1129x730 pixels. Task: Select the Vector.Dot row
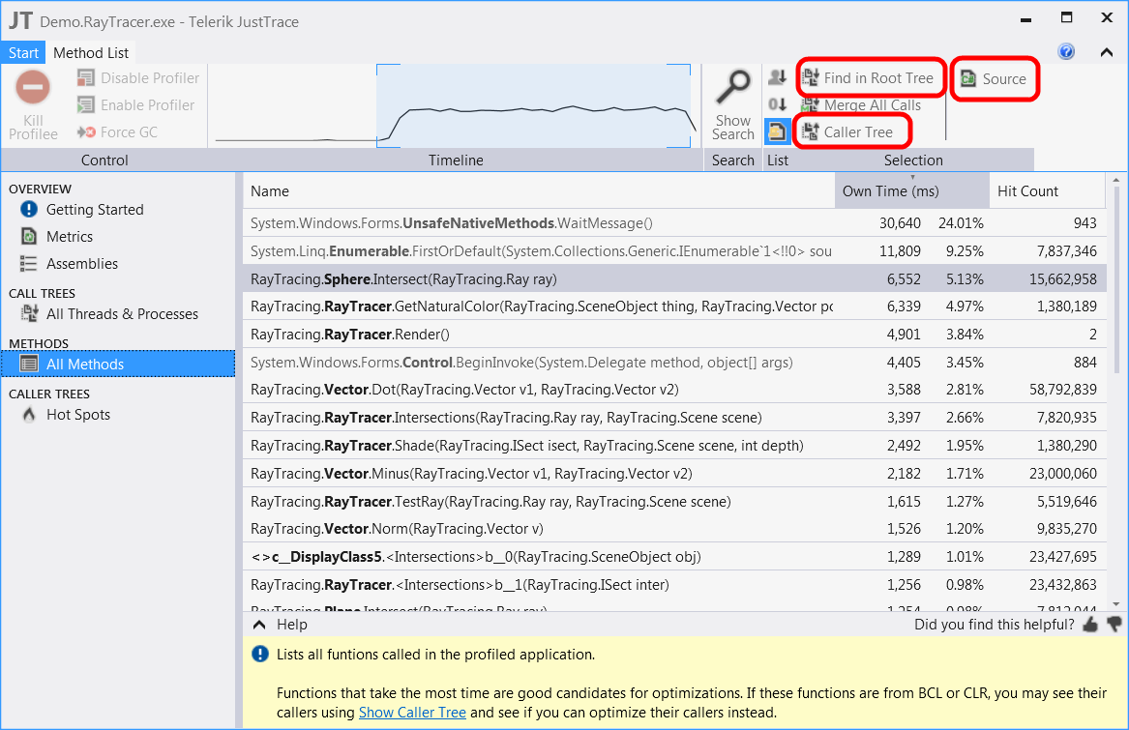674,390
